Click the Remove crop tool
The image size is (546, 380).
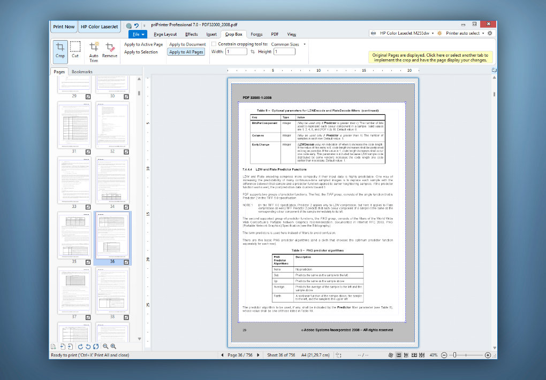click(x=110, y=50)
